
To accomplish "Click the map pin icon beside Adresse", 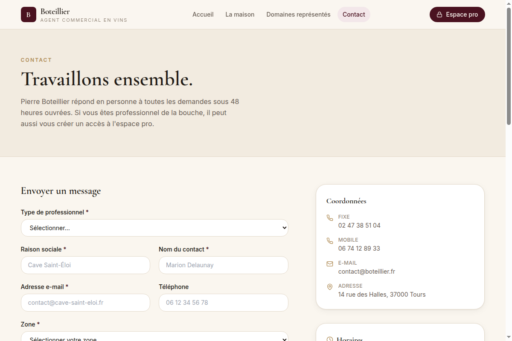I will point(330,287).
